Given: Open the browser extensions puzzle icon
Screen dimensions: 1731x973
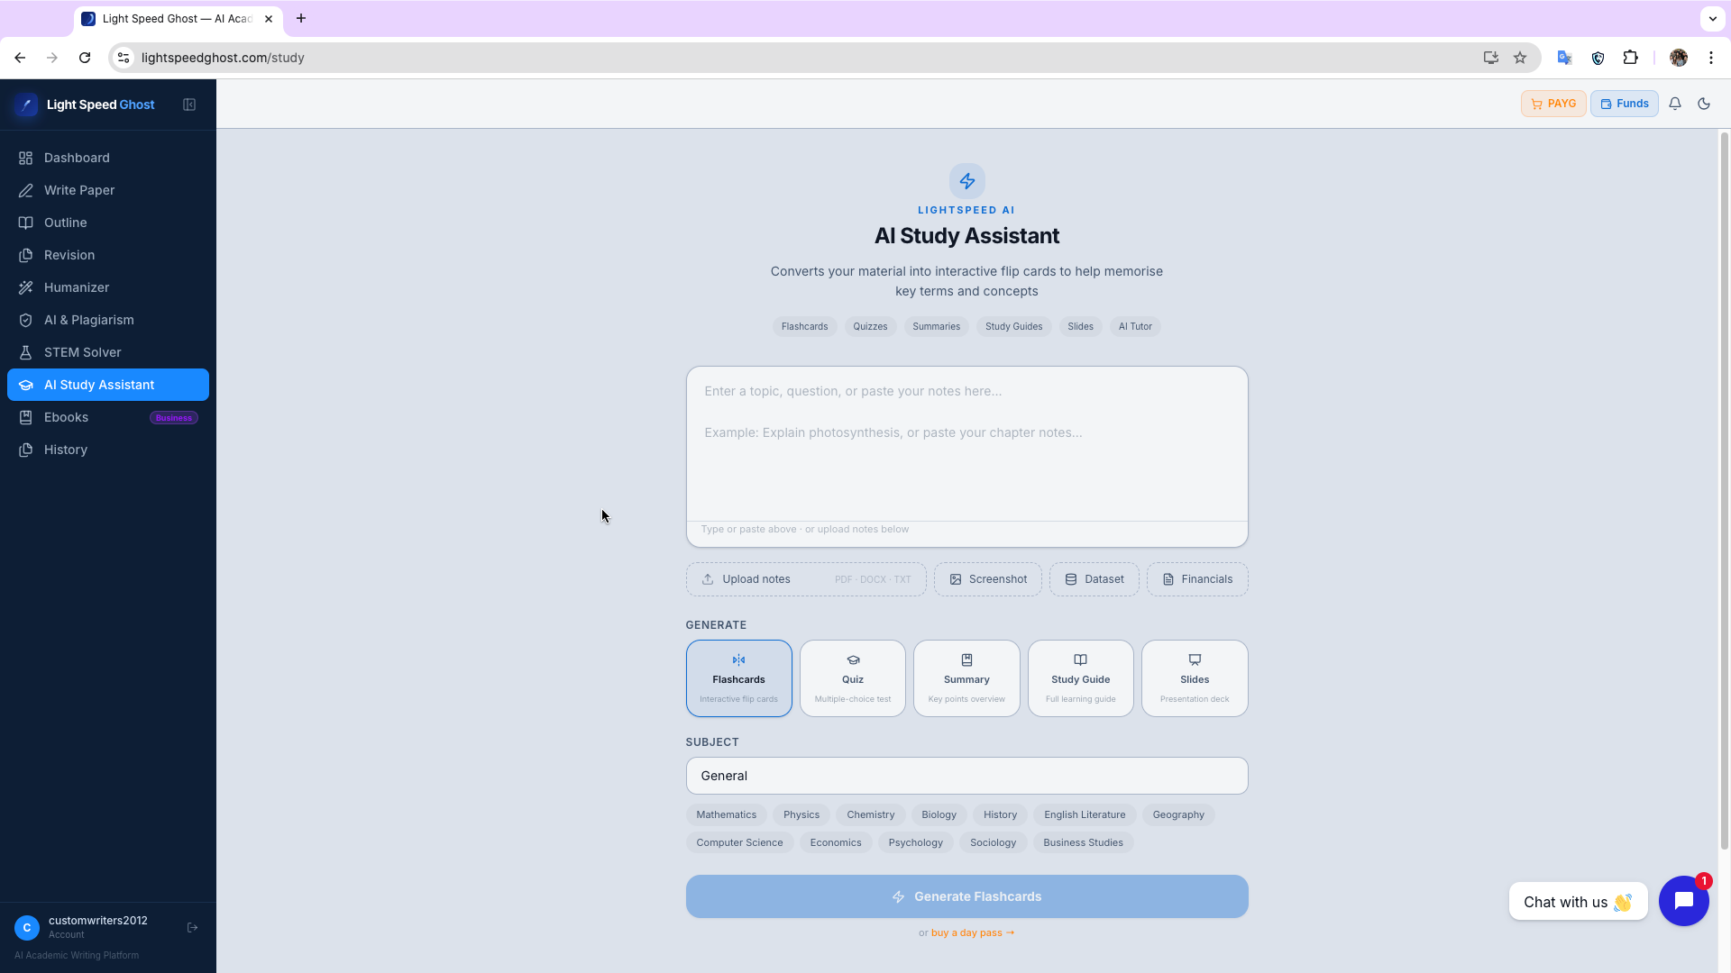Looking at the screenshot, I should 1630,58.
